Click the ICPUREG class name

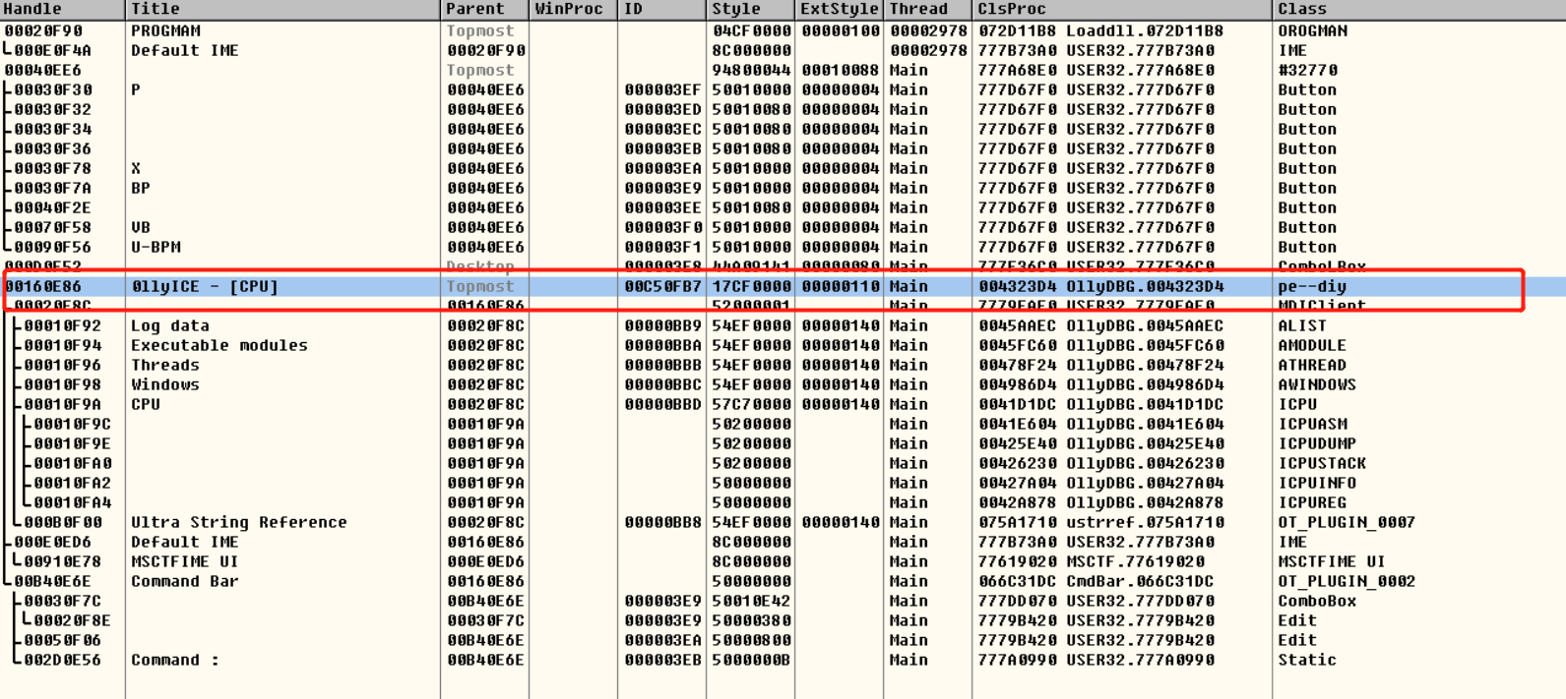coord(1312,502)
